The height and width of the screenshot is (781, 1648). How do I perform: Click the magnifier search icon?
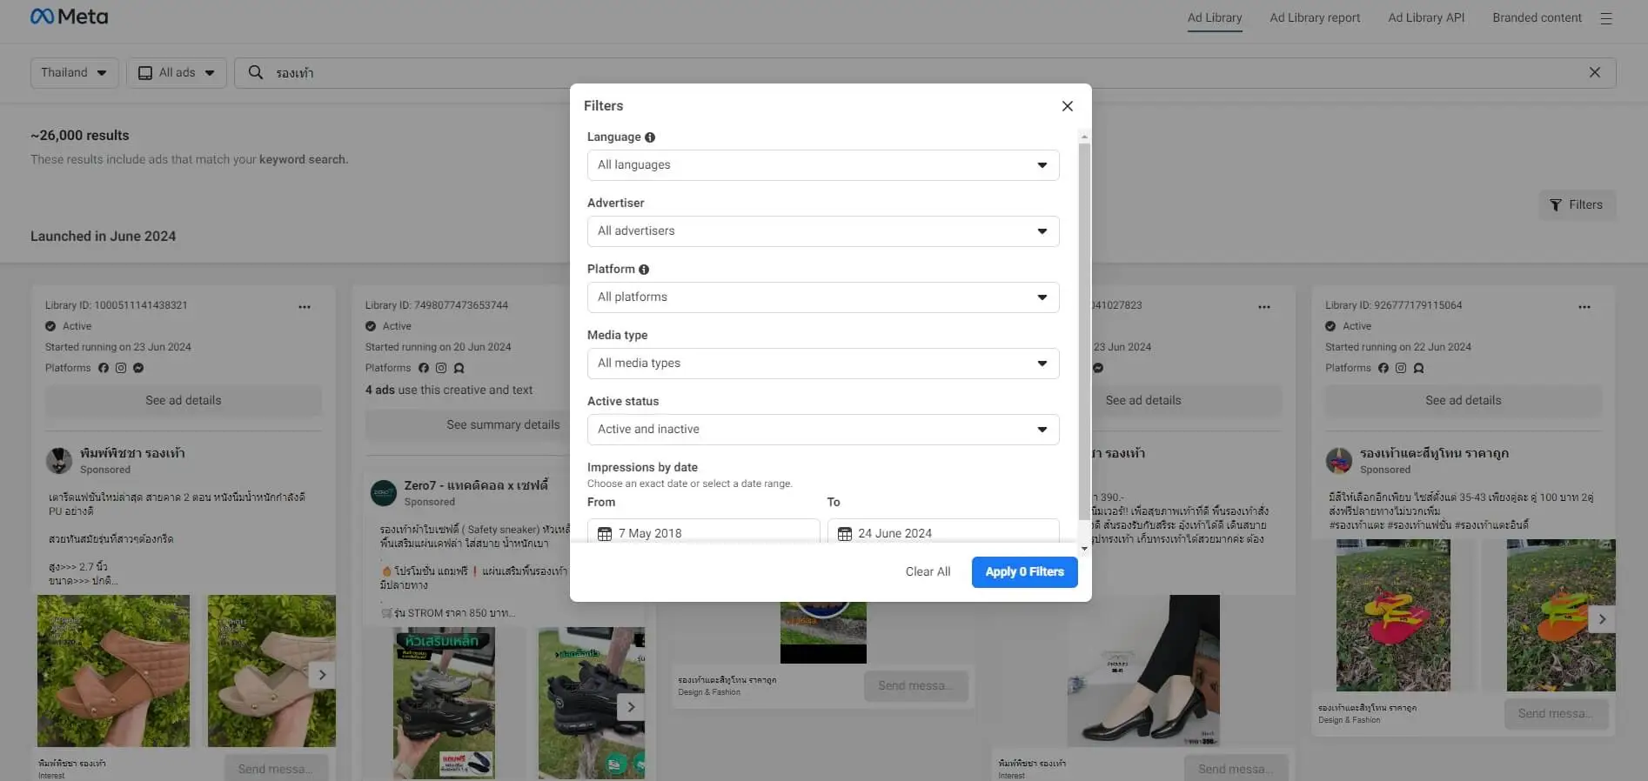pyautogui.click(x=256, y=72)
